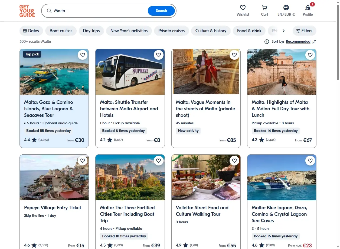Click the star rating on Gozo & Comino tour
This screenshot has height=249, width=340.
[34, 140]
